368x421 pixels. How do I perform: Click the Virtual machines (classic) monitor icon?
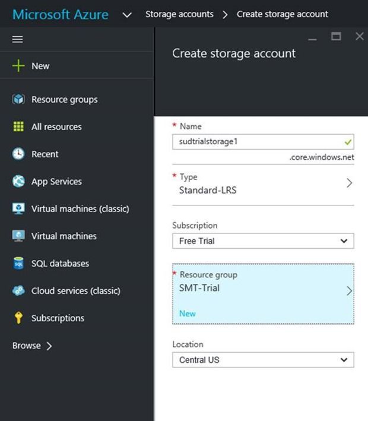click(x=18, y=208)
